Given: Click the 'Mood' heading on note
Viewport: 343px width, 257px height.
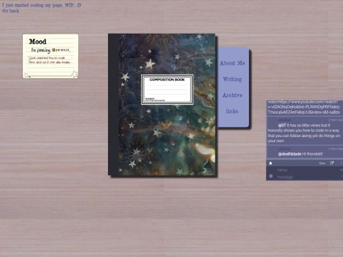Looking at the screenshot, I should 37,41.
